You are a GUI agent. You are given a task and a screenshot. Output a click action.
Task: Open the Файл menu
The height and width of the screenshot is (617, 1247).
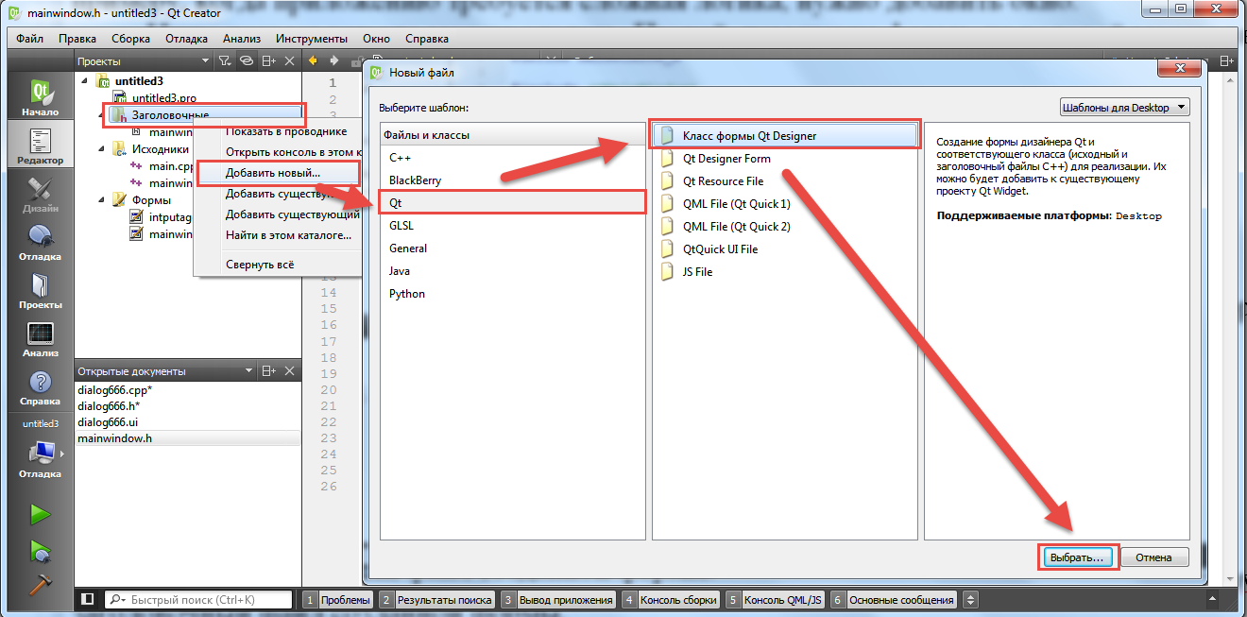pos(29,39)
